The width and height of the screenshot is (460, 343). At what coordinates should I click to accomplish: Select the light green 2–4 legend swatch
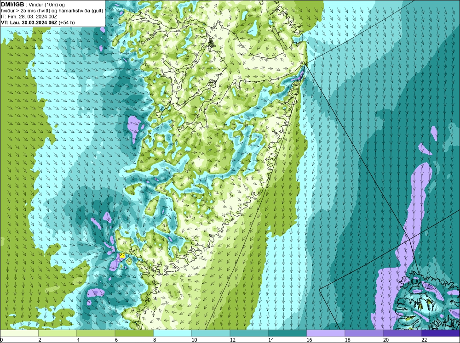(x=57, y=333)
